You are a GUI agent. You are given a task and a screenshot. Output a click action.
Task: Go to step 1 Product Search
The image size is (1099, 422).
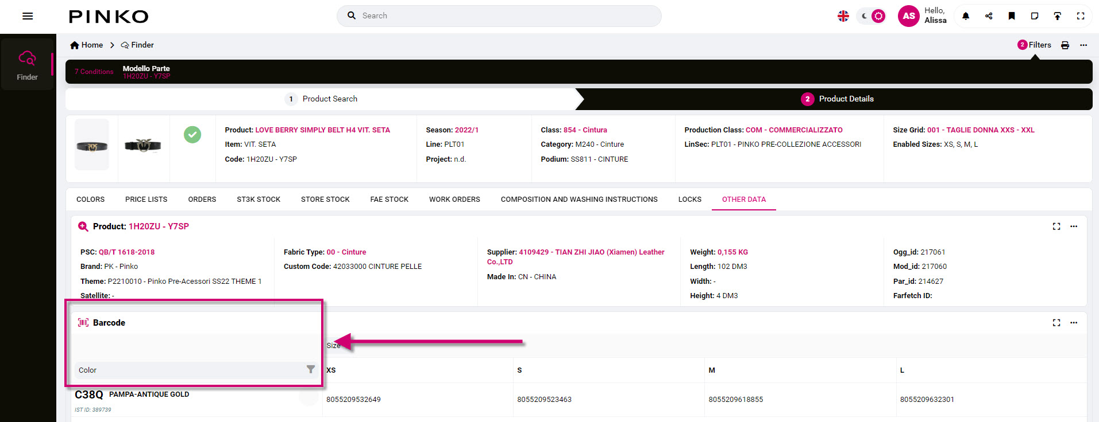[x=321, y=99]
